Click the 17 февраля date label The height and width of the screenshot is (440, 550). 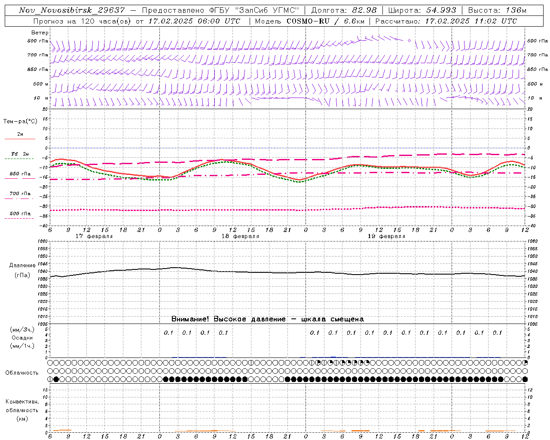coord(94,236)
